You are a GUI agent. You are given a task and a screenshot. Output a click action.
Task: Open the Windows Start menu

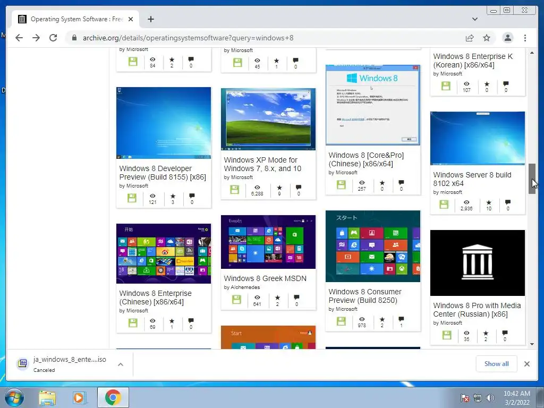tap(14, 397)
